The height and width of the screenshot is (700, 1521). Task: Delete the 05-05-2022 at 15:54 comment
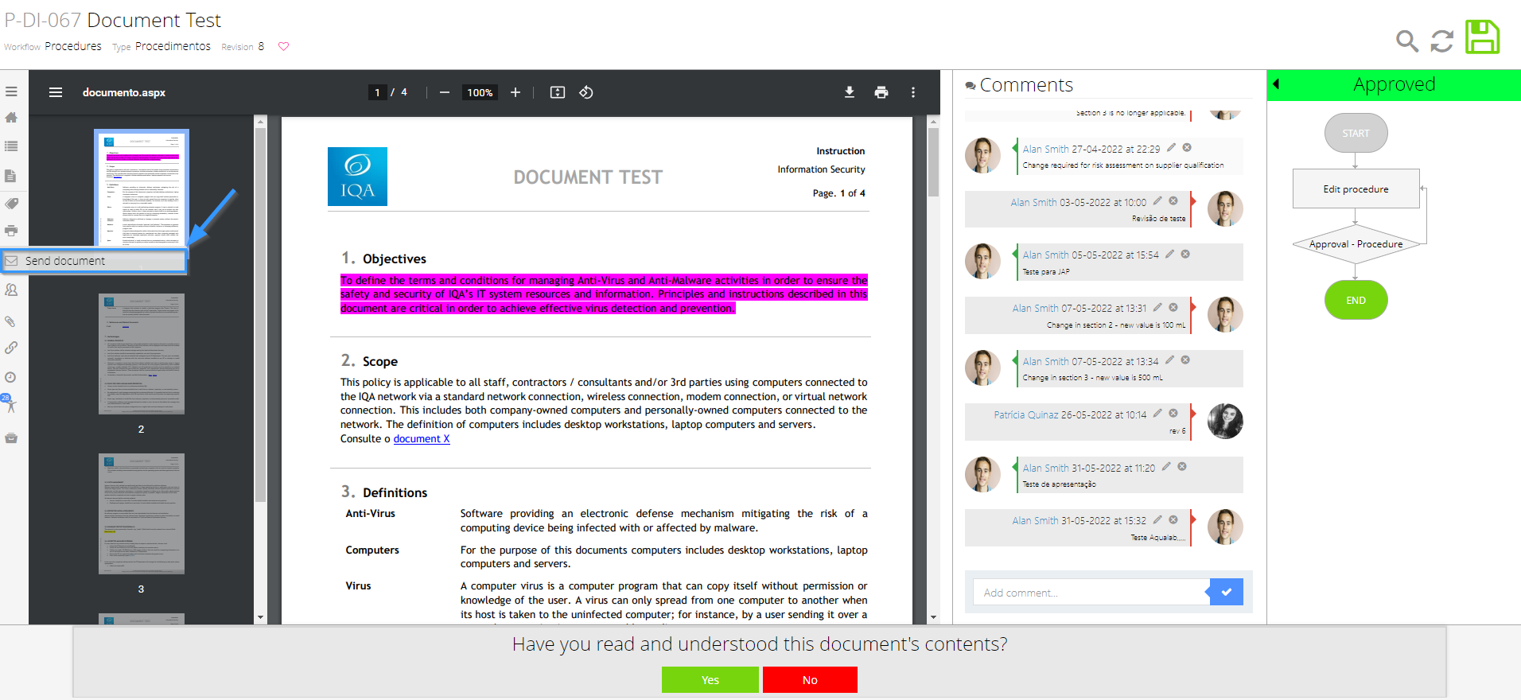click(x=1185, y=255)
